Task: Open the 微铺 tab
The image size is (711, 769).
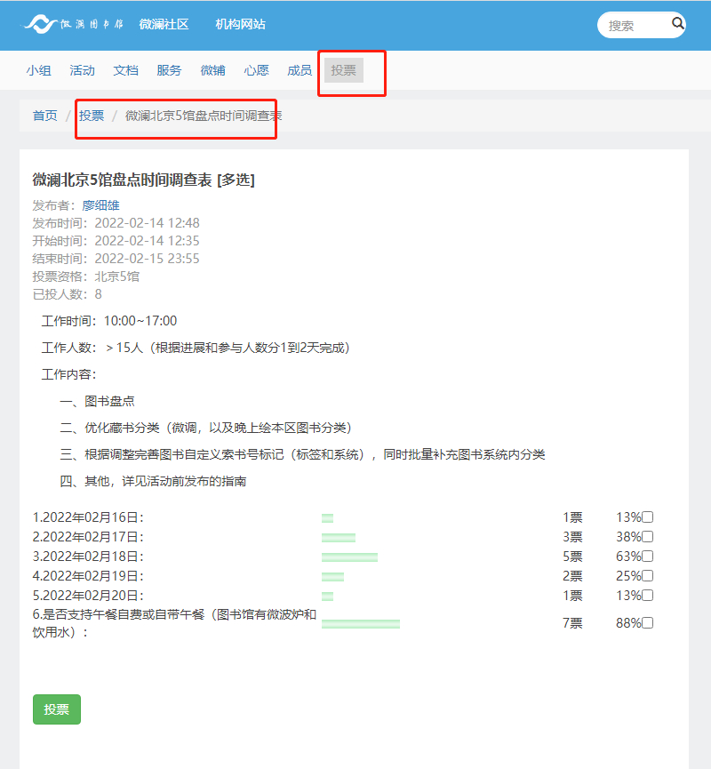Action: [212, 70]
